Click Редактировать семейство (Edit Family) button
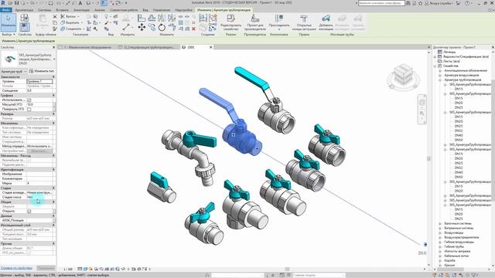The image size is (495, 278). [230, 22]
